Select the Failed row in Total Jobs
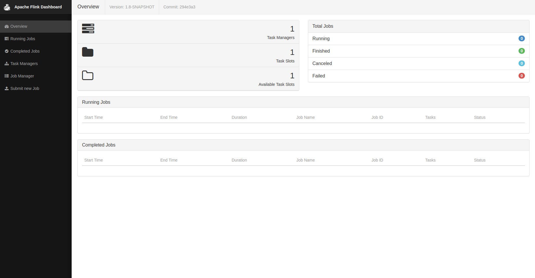The height and width of the screenshot is (278, 535). pos(419,76)
